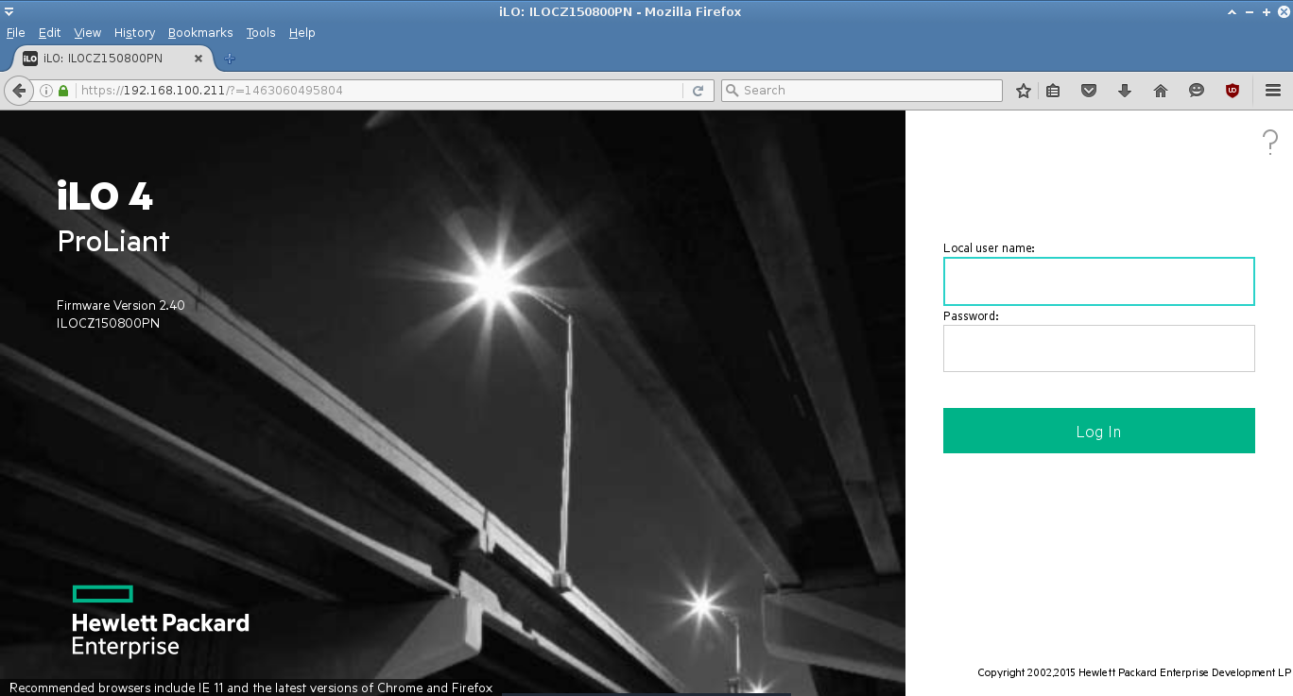
Task: Click the Recommended browsers notice
Action: [x=250, y=688]
